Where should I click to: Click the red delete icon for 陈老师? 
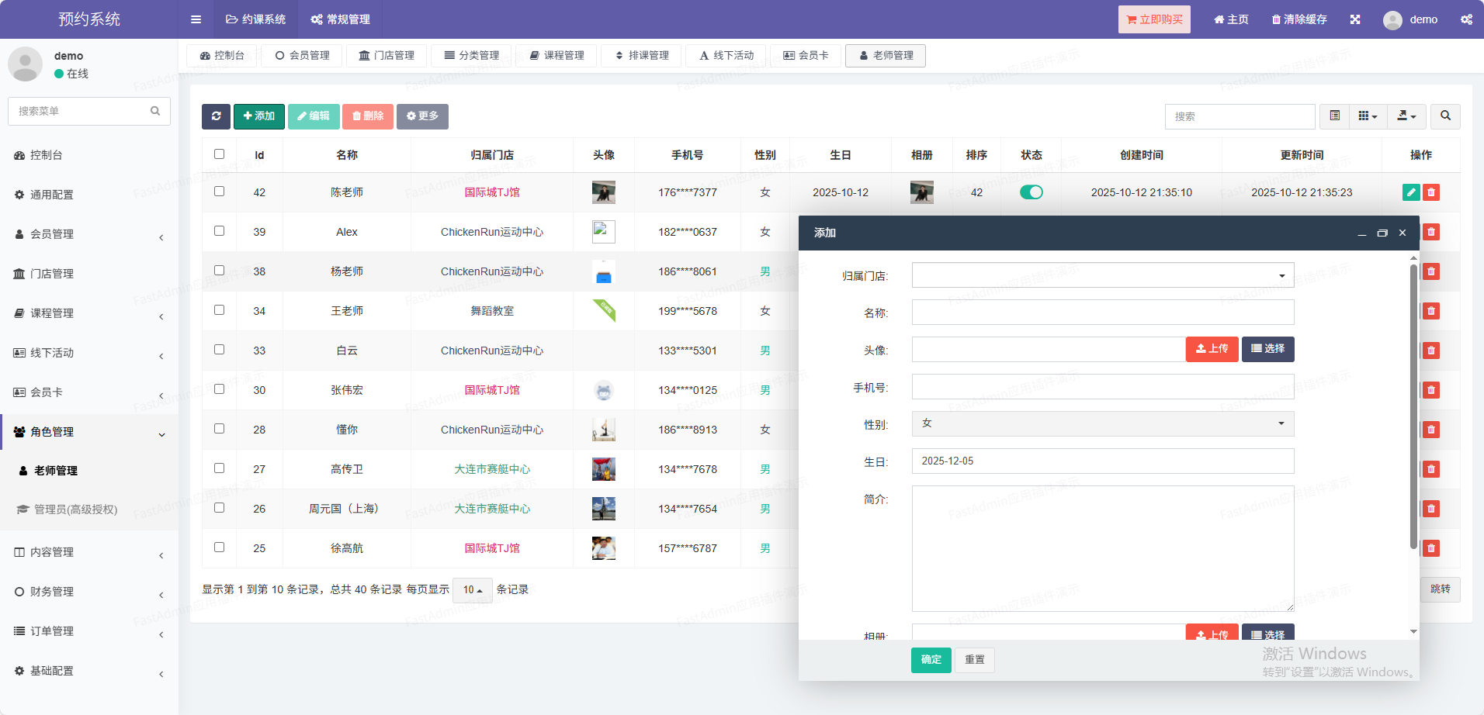coord(1431,192)
